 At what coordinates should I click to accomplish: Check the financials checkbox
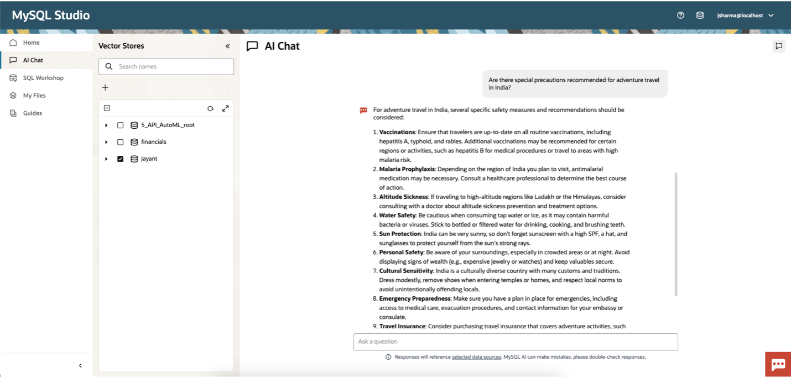(120, 142)
